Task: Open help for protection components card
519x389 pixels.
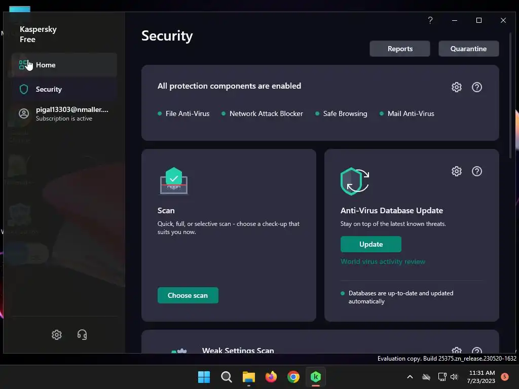Action: click(476, 87)
